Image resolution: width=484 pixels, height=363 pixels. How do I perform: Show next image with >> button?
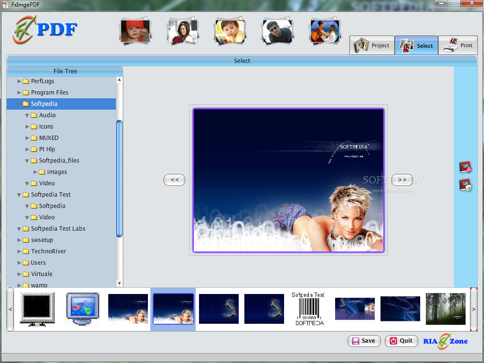402,180
